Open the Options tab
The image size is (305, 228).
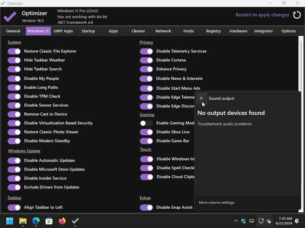[x=288, y=31]
